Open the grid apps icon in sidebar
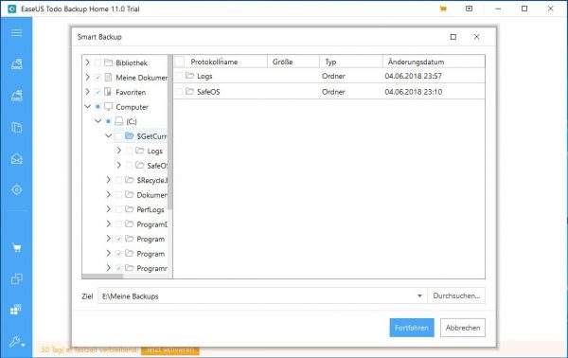This screenshot has width=568, height=358. click(x=16, y=309)
